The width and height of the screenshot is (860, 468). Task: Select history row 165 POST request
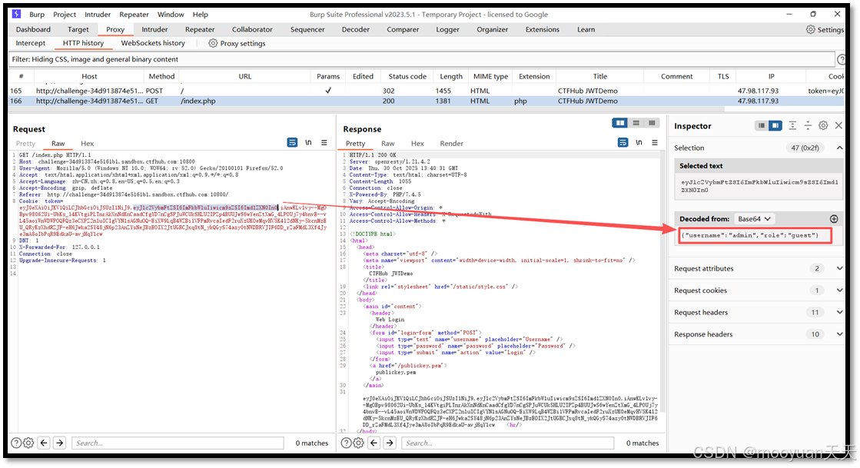427,91
